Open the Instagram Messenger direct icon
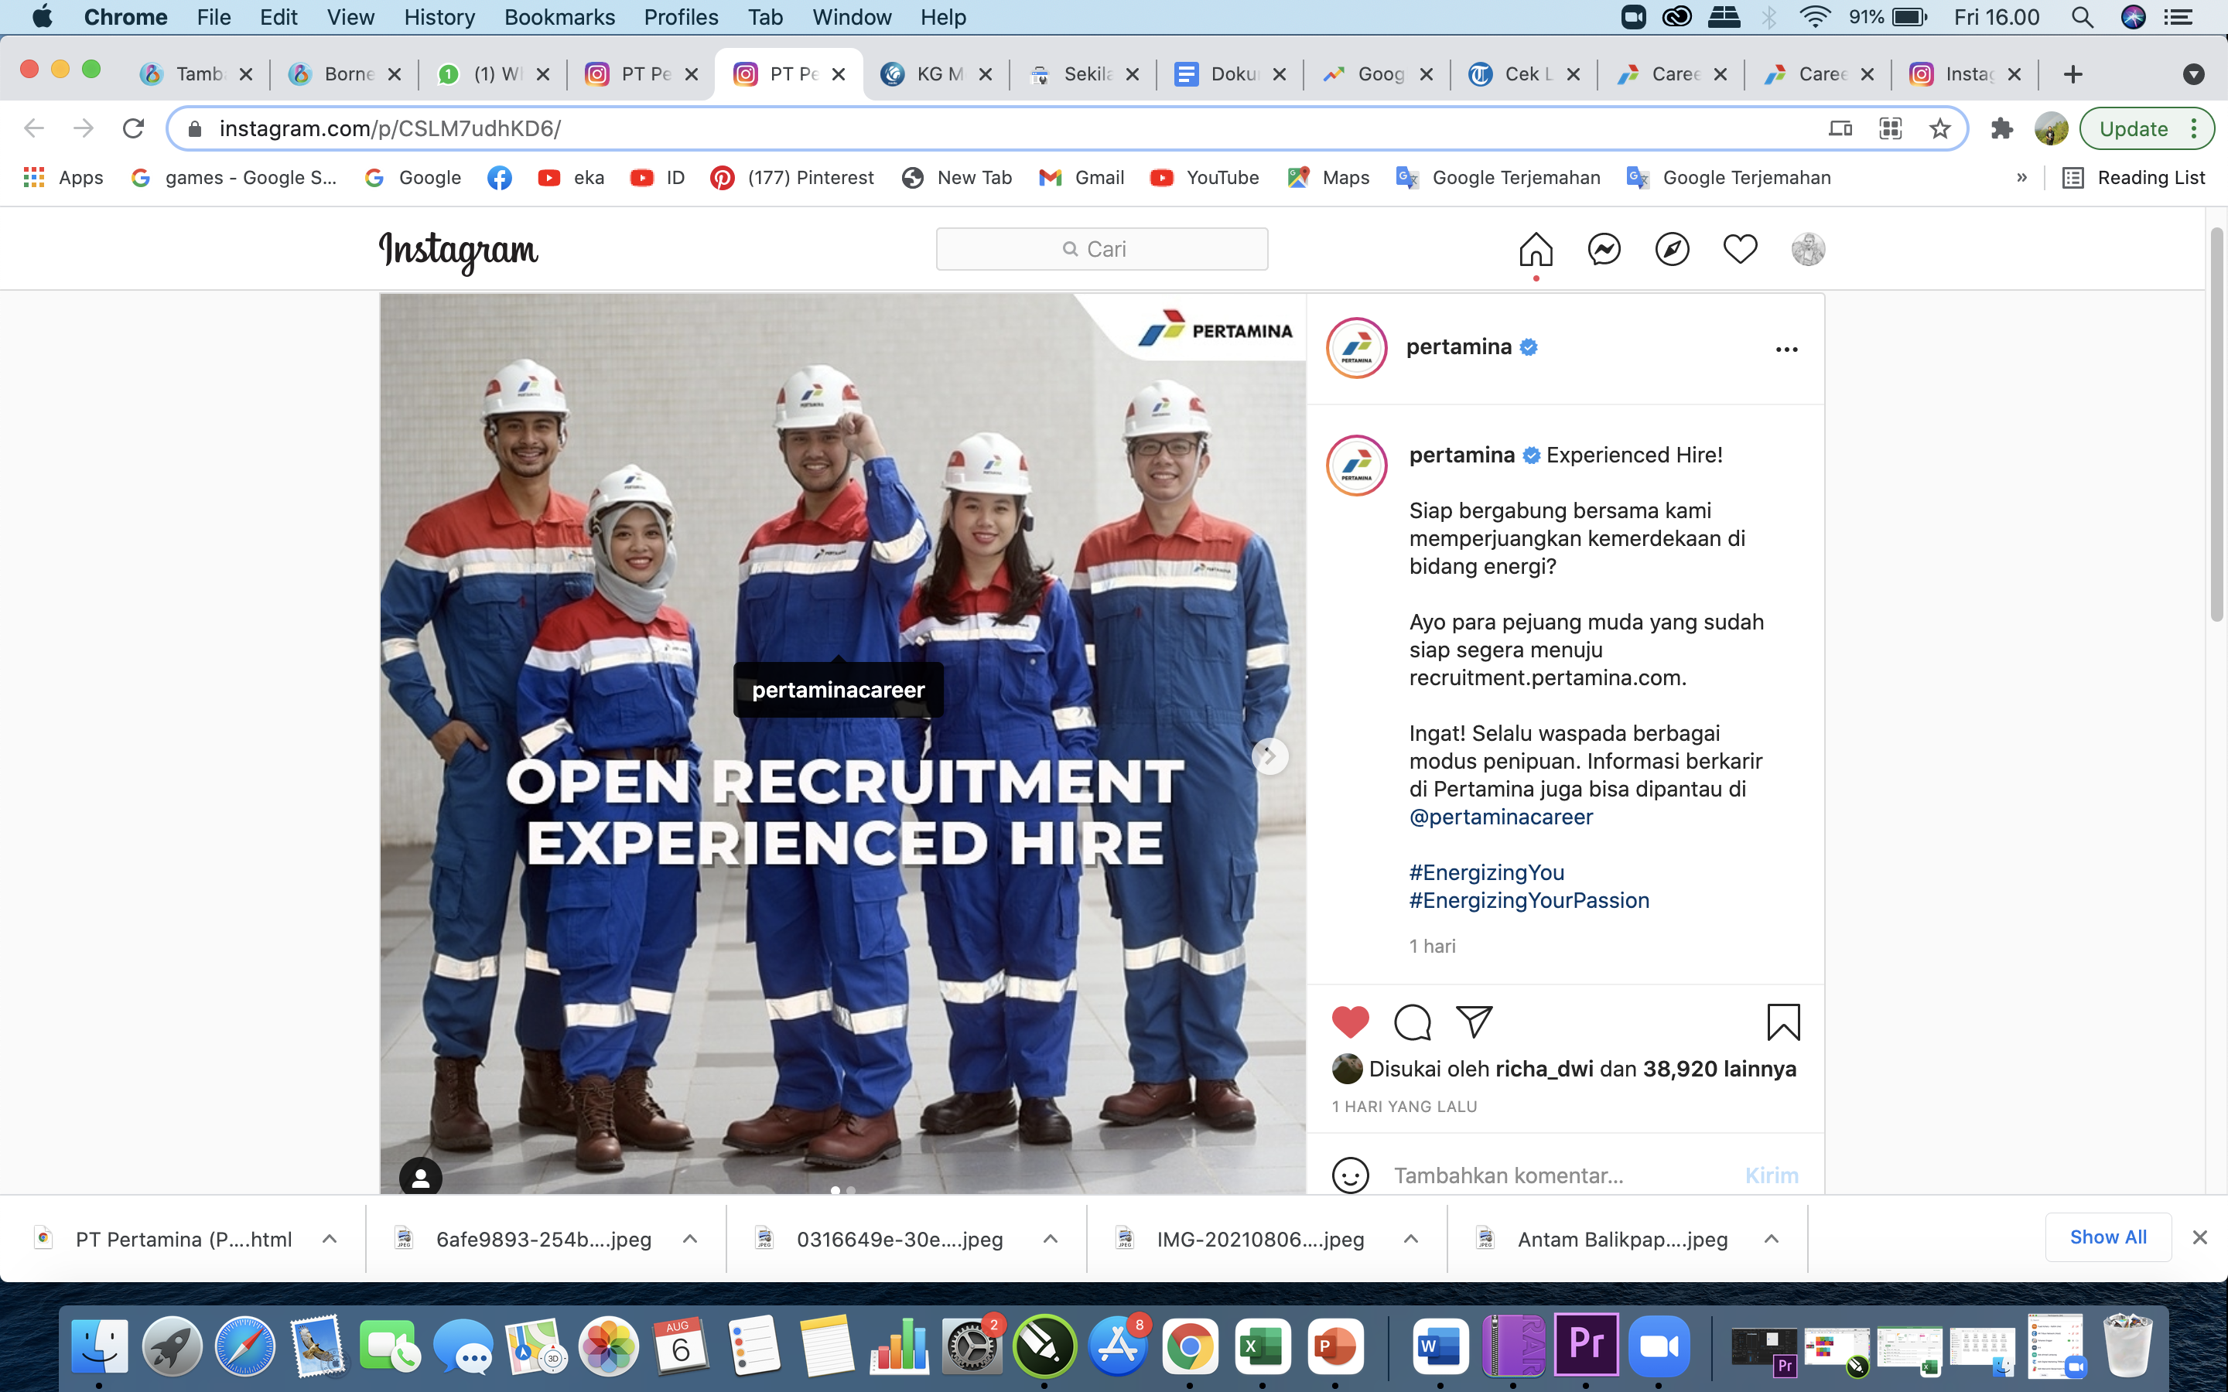This screenshot has width=2228, height=1392. 1604,250
